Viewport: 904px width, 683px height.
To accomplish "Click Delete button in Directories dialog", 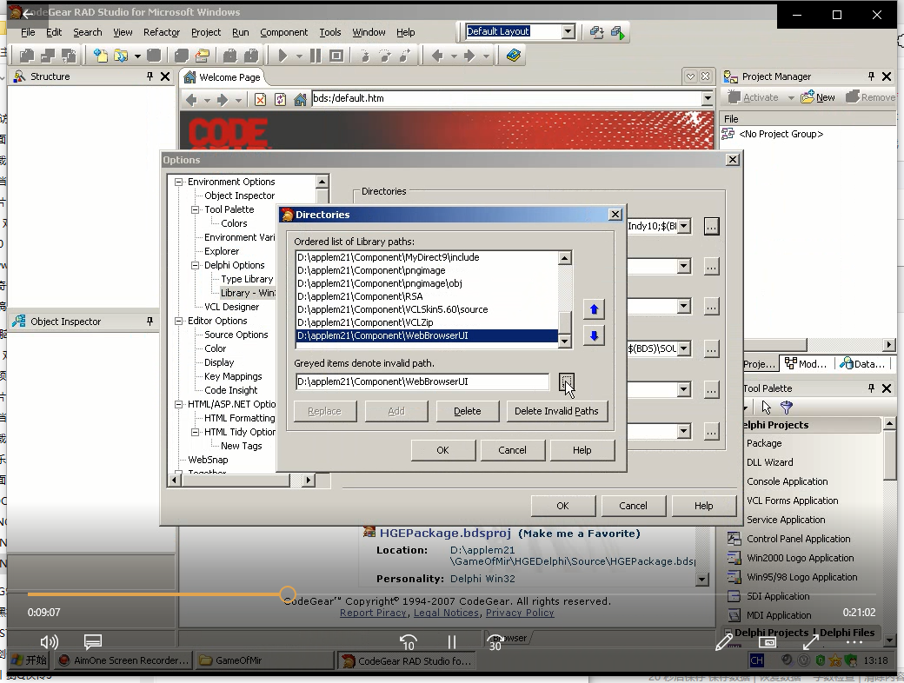I will pos(467,411).
